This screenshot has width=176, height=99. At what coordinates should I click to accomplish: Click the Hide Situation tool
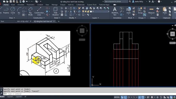coord(56,11)
